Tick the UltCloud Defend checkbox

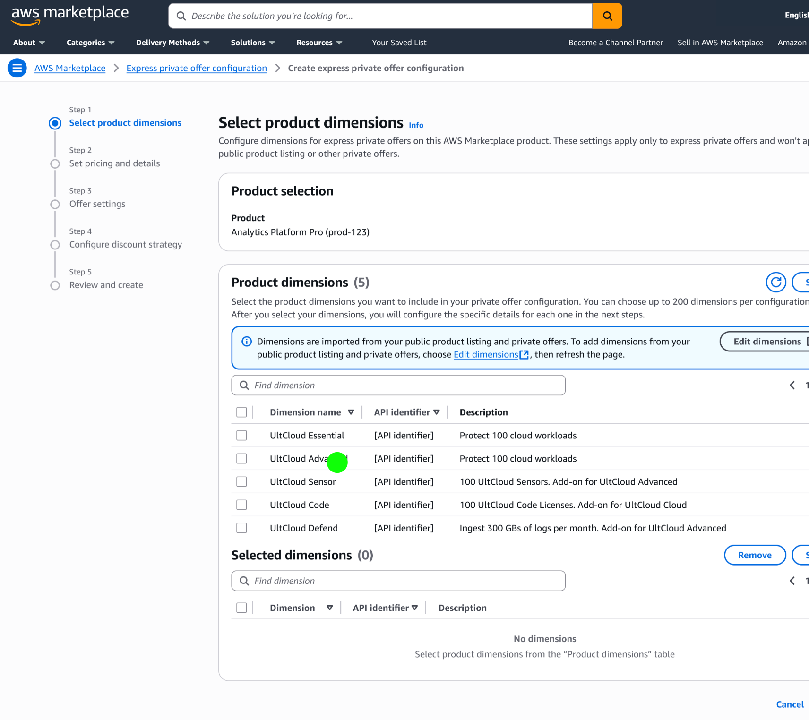(x=241, y=528)
